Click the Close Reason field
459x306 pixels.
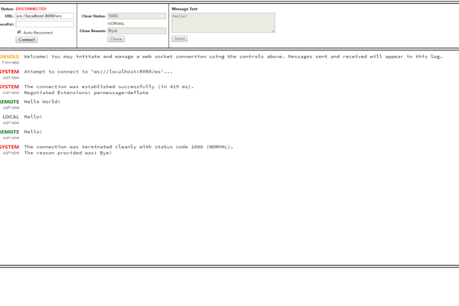tap(136, 31)
